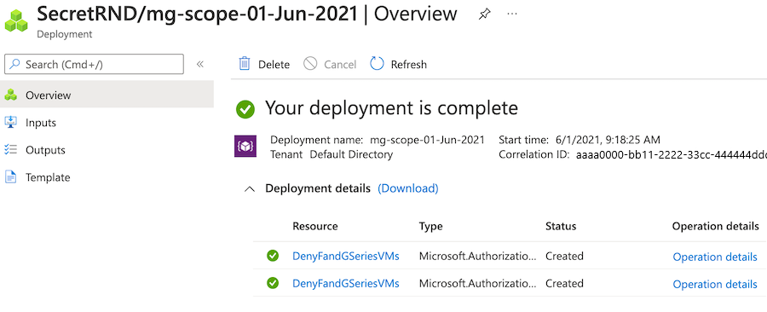Click the search magnifier icon
Screen dimensions: 767x312
(15, 64)
